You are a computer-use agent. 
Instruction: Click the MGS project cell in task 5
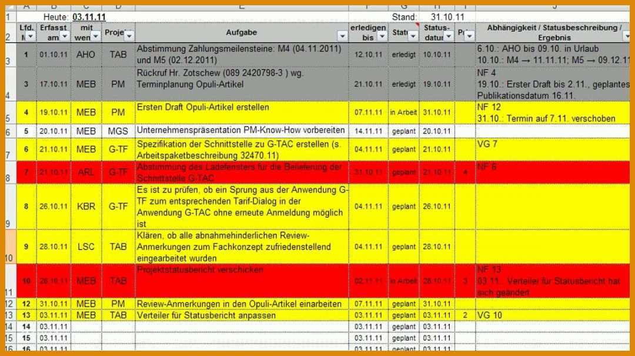[118, 131]
